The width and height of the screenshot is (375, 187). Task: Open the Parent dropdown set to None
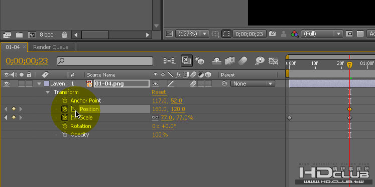tap(253, 83)
